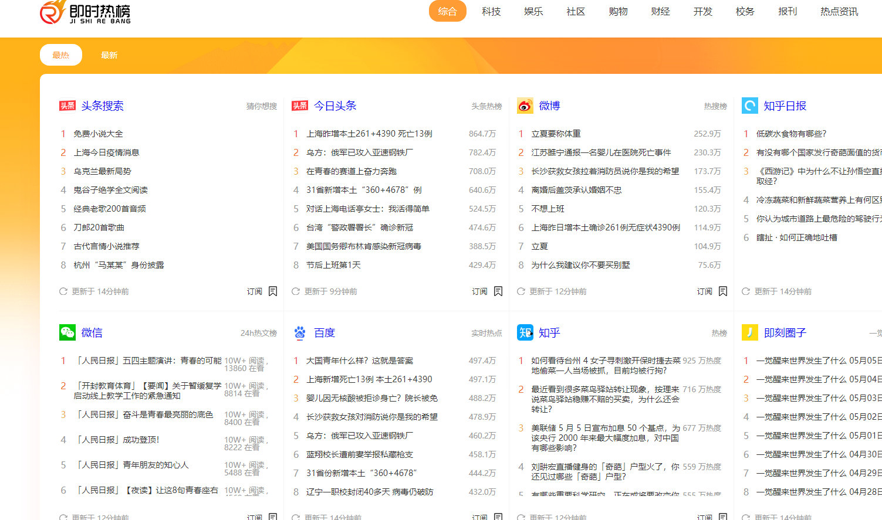Select the 开发 navigation tab
This screenshot has width=882, height=520.
(x=702, y=11)
